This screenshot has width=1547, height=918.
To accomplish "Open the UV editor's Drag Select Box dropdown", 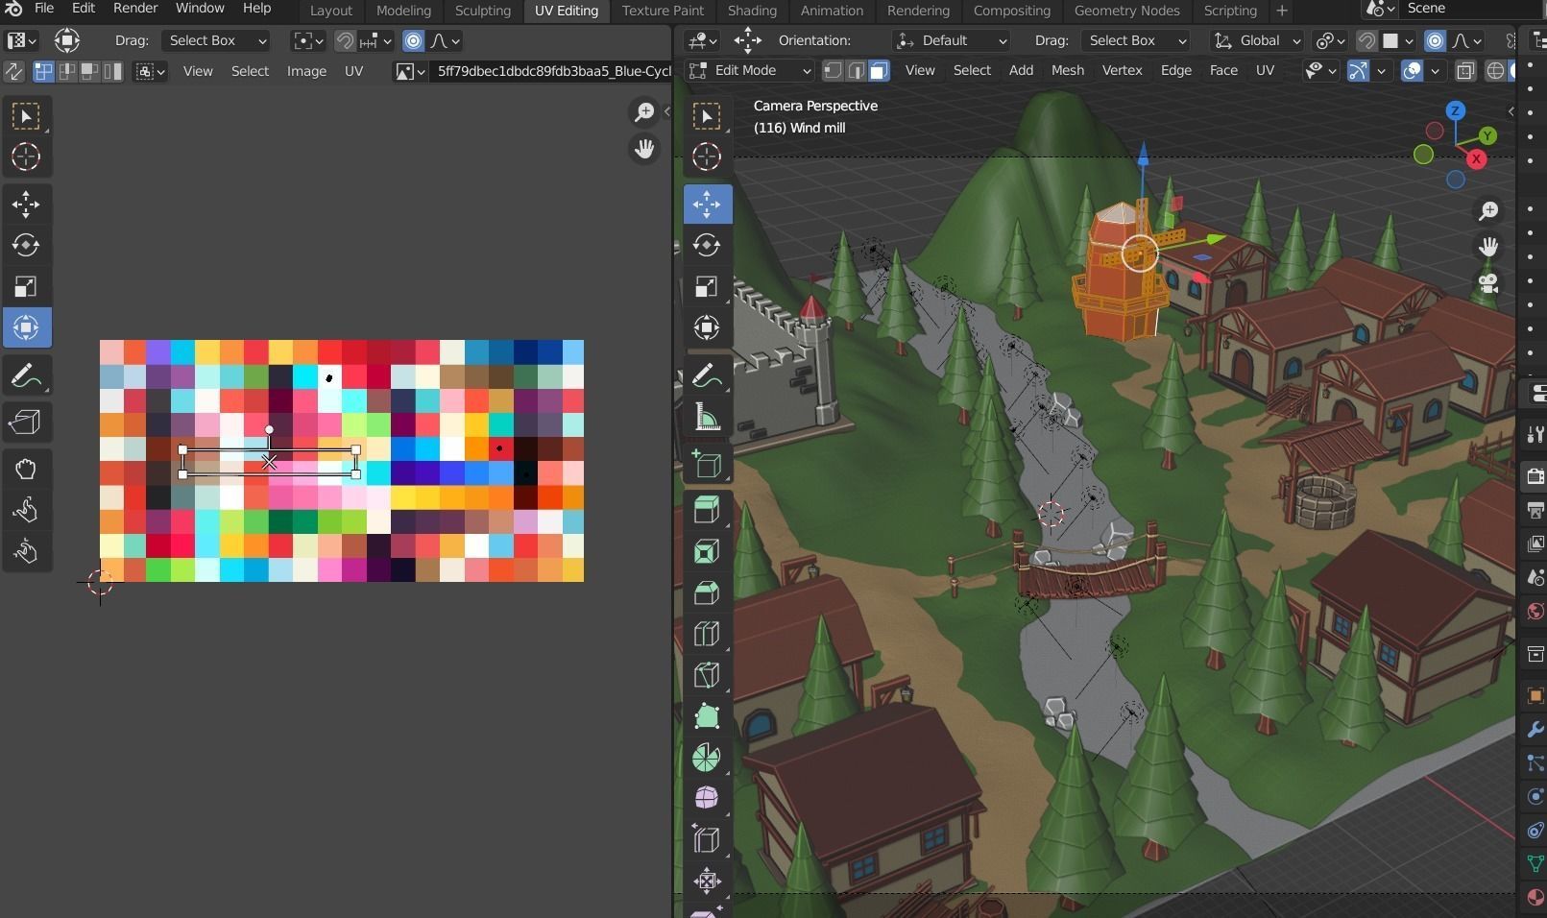I will point(216,41).
